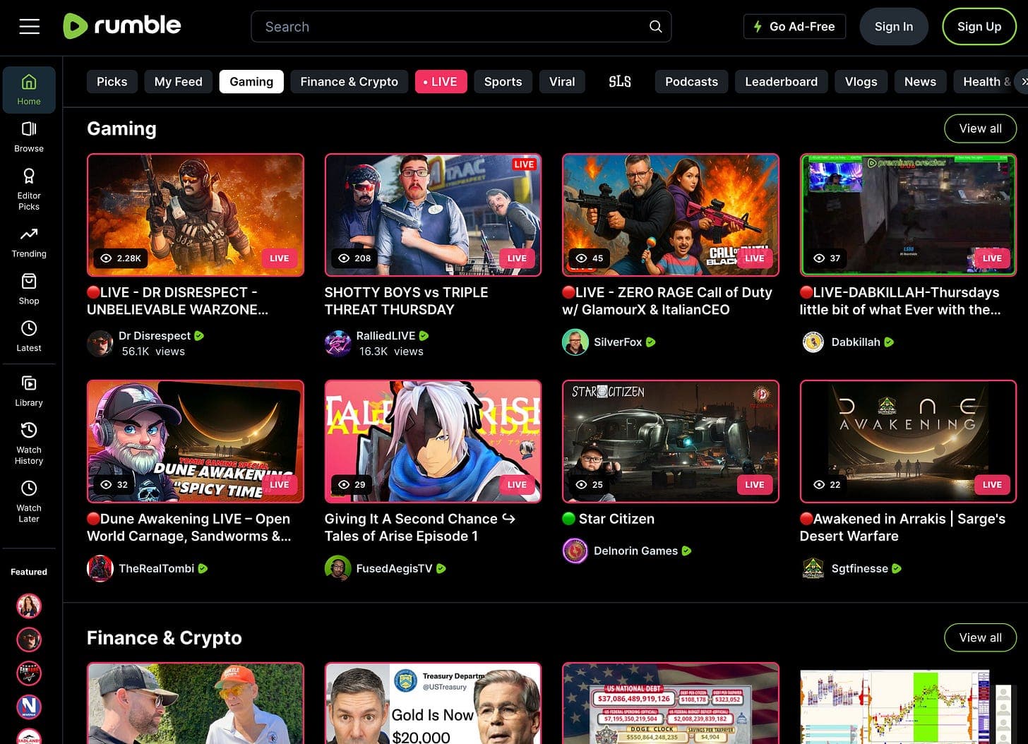Select the Sports category tab
Image resolution: width=1028 pixels, height=744 pixels.
tap(503, 82)
